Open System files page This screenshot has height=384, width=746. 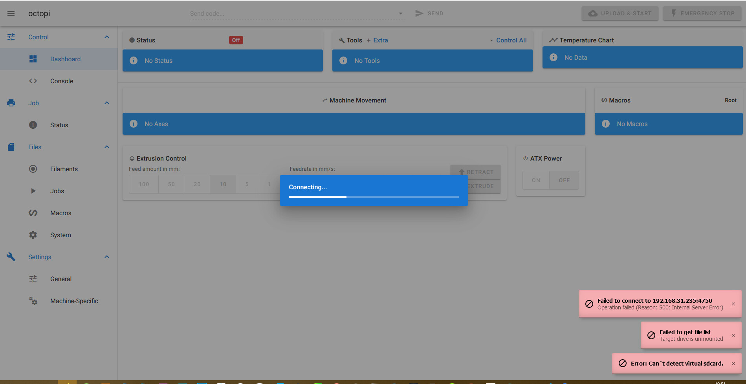[59, 235]
